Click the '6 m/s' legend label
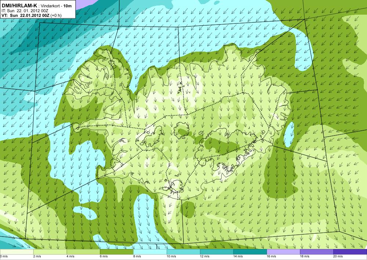 (104, 256)
